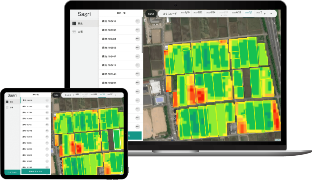Open three-dot menu for 102658 on tablet
The width and height of the screenshot is (312, 180).
click(x=47, y=118)
